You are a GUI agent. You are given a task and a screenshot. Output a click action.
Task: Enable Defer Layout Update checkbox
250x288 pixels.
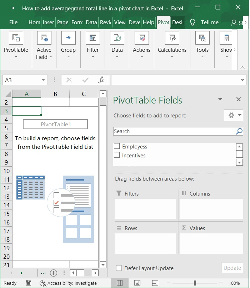119,268
